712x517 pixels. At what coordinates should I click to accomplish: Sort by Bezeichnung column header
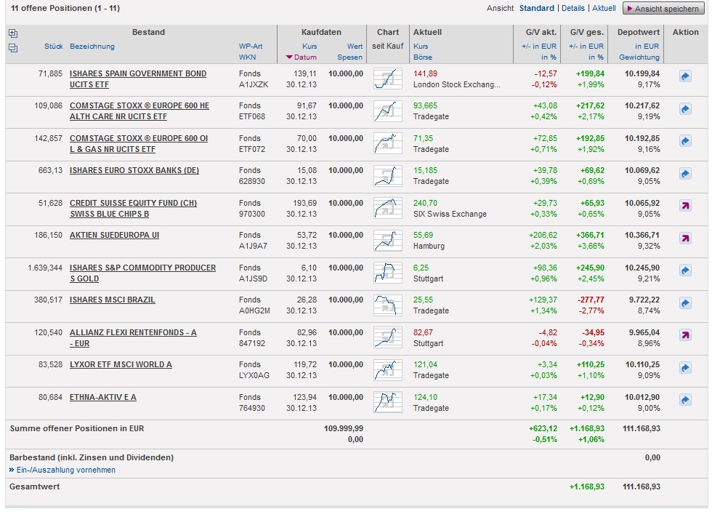click(x=92, y=47)
